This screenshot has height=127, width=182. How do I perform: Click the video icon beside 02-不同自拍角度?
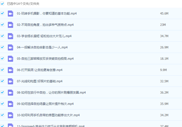[x=10, y=25]
